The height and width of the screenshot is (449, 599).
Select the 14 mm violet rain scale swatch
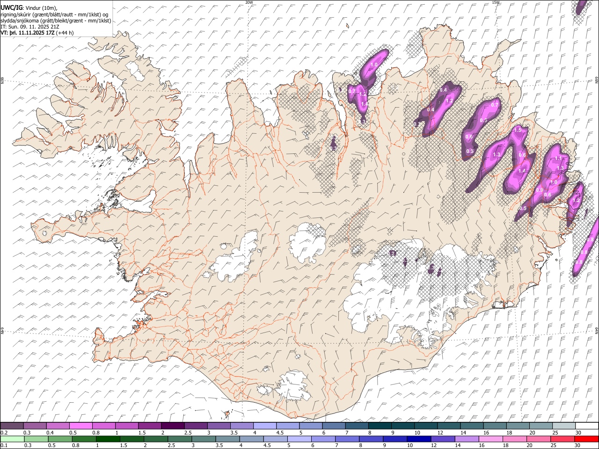[x=467, y=439]
